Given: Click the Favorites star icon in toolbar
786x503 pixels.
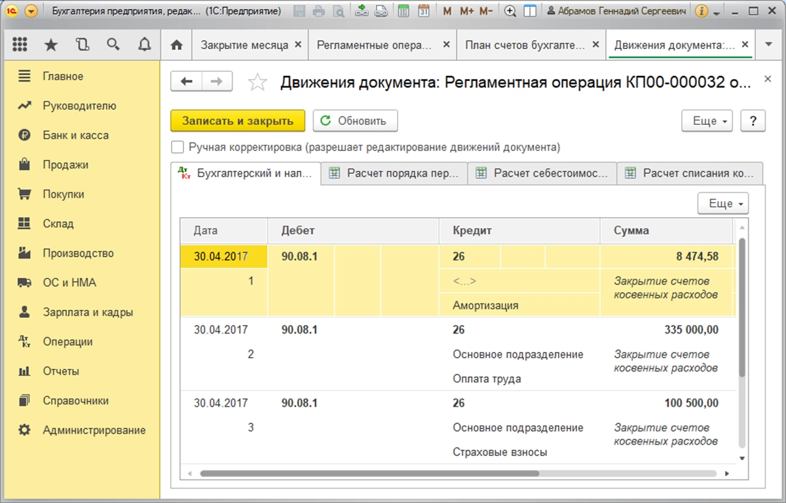Looking at the screenshot, I should click(x=50, y=44).
